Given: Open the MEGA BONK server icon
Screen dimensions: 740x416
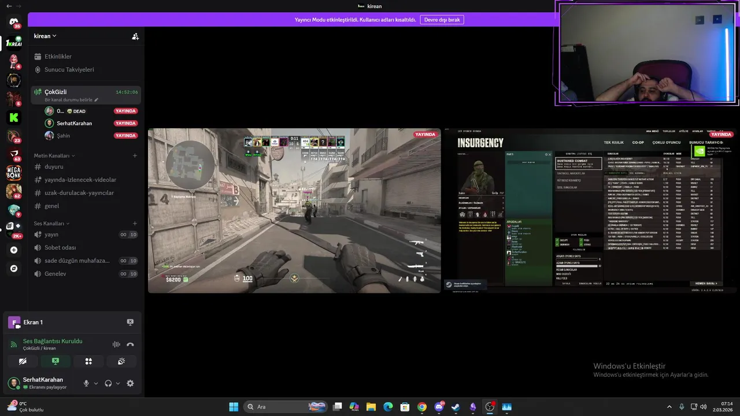Looking at the screenshot, I should [x=14, y=172].
